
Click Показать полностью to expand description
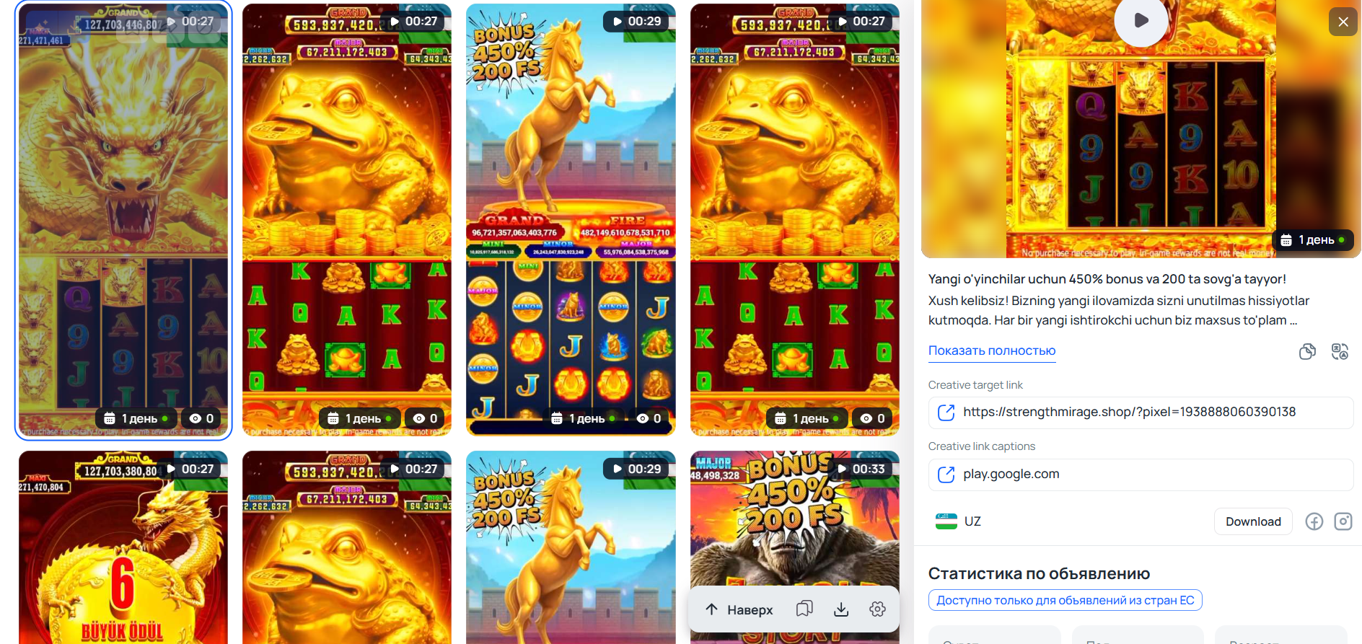992,350
